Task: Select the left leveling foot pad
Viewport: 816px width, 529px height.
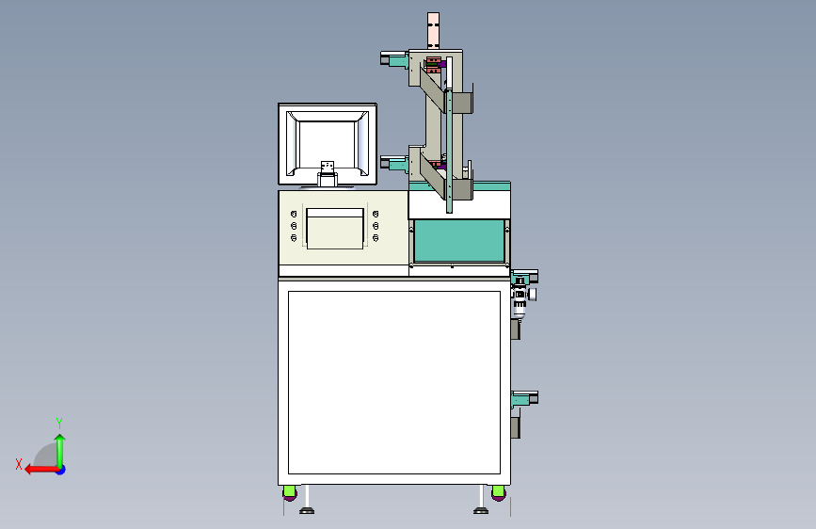Action: click(x=307, y=511)
